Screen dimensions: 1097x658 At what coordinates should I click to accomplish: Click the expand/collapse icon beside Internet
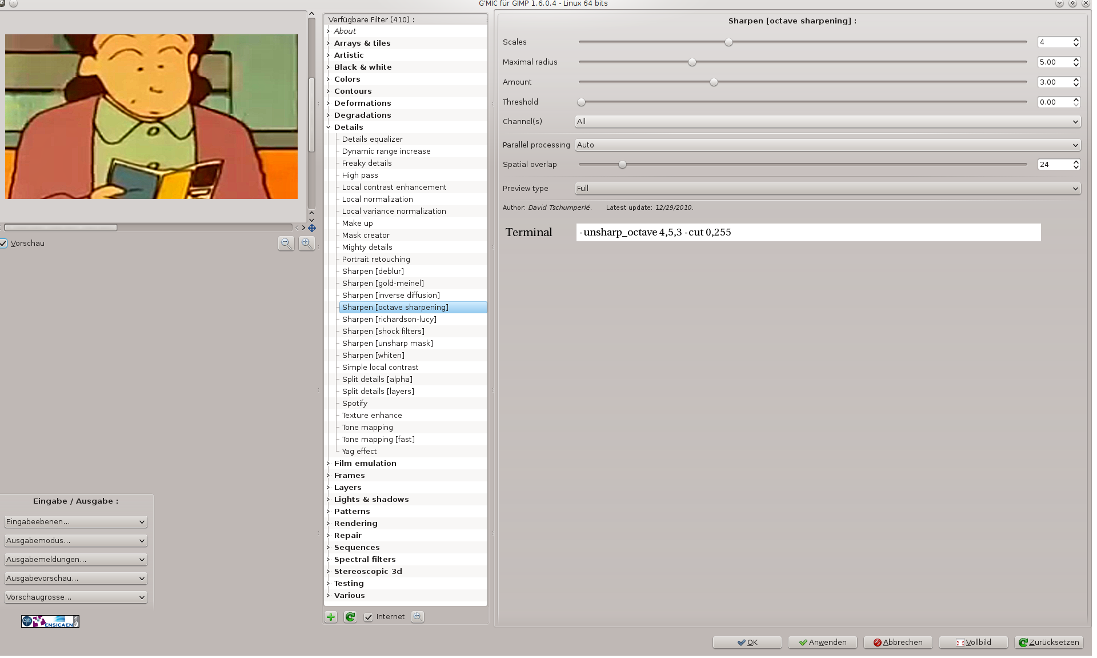click(x=418, y=616)
